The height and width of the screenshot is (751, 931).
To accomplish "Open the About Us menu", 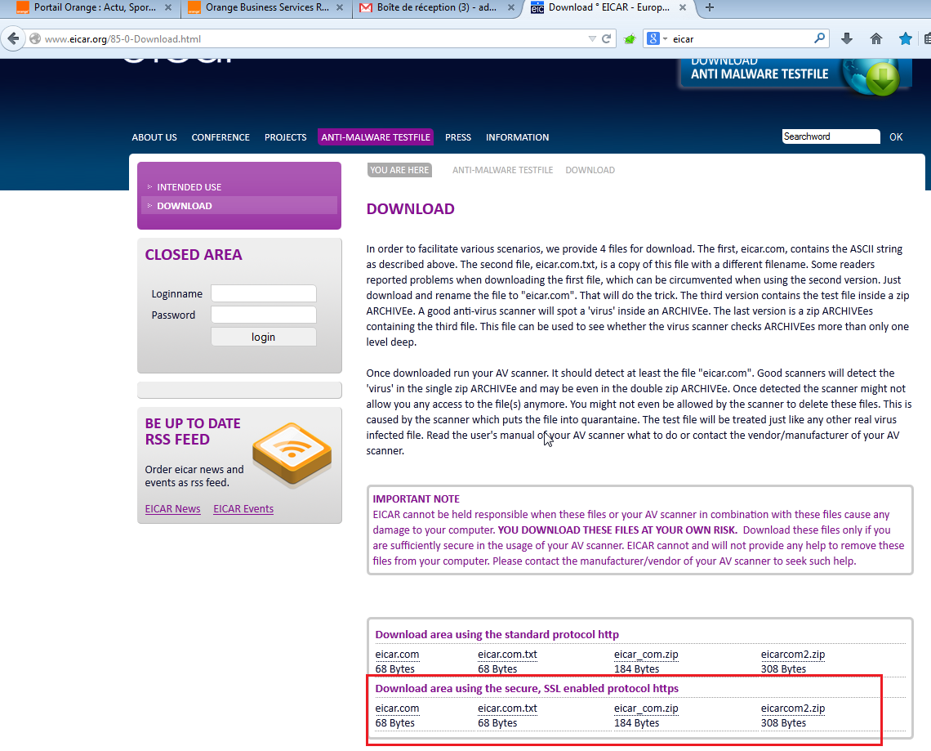I will (x=154, y=137).
